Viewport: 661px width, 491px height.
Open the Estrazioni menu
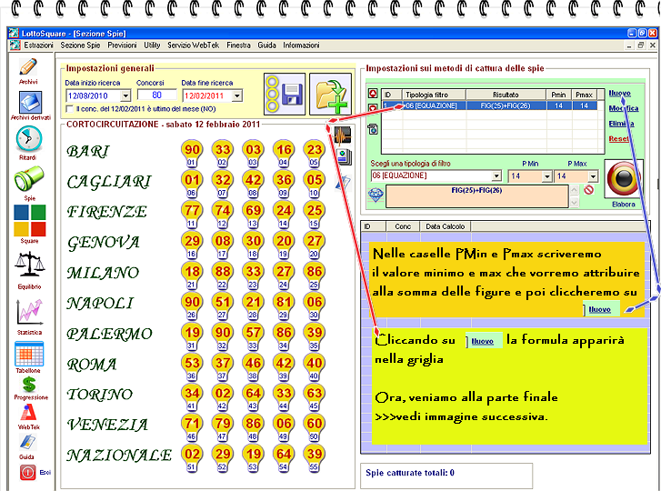tap(38, 45)
